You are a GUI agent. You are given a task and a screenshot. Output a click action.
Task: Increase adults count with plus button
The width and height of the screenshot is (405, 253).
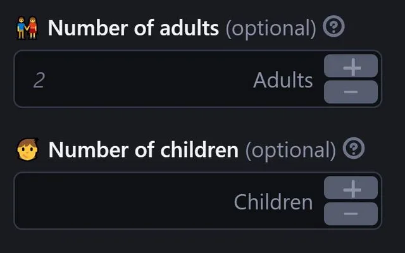[351, 66]
